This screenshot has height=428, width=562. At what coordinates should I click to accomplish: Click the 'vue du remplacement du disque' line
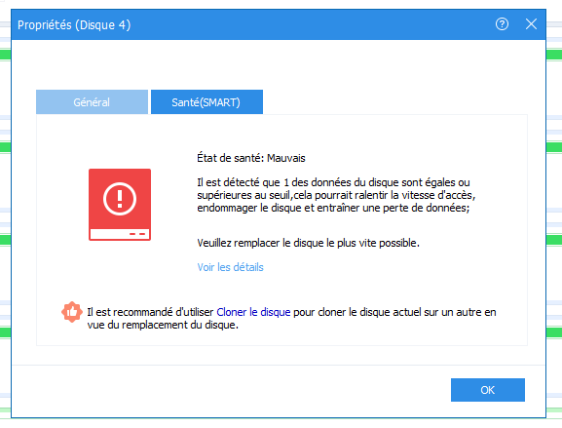coord(163,325)
